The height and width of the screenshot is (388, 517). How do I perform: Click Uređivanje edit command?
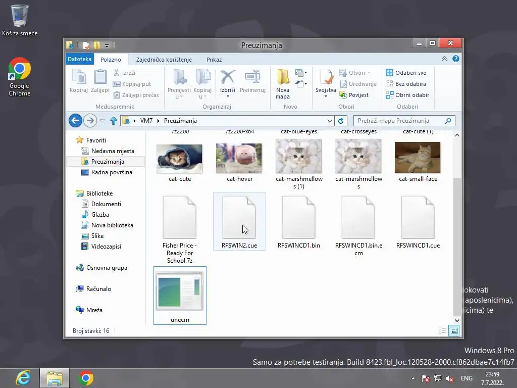(x=358, y=84)
